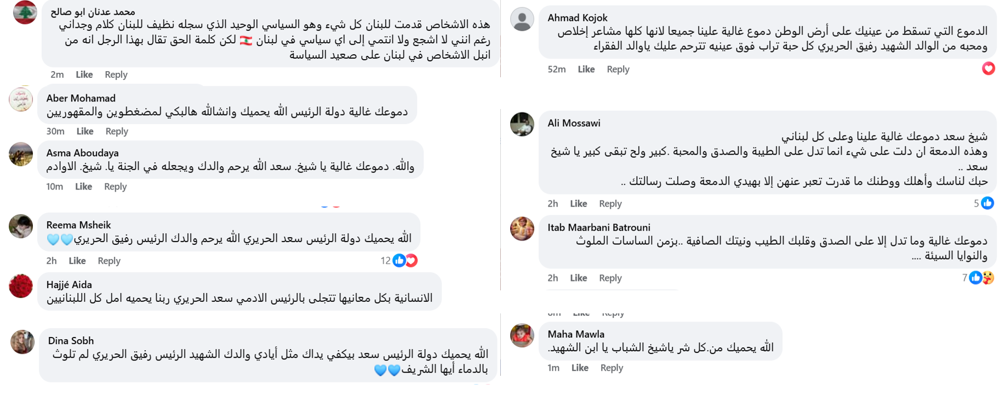The height and width of the screenshot is (395, 1000).
Task: Click the heart reaction on Ahmad Kojok's comment
Action: point(988,69)
